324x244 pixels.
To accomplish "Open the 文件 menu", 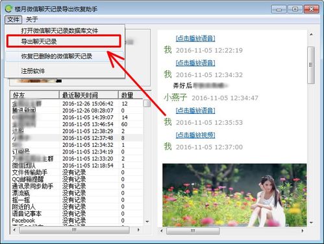I will pyautogui.click(x=13, y=19).
